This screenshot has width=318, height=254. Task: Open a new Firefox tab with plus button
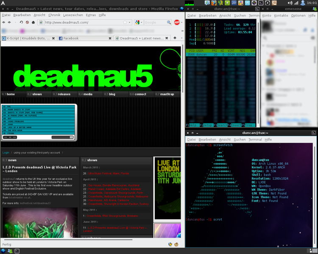tap(175, 38)
